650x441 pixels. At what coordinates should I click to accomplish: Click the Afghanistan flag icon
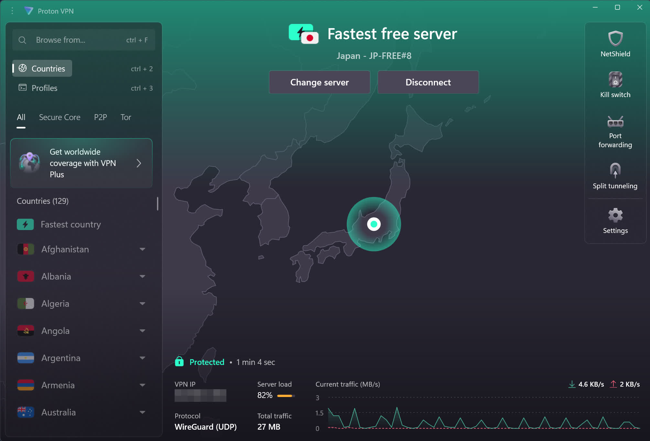click(26, 249)
